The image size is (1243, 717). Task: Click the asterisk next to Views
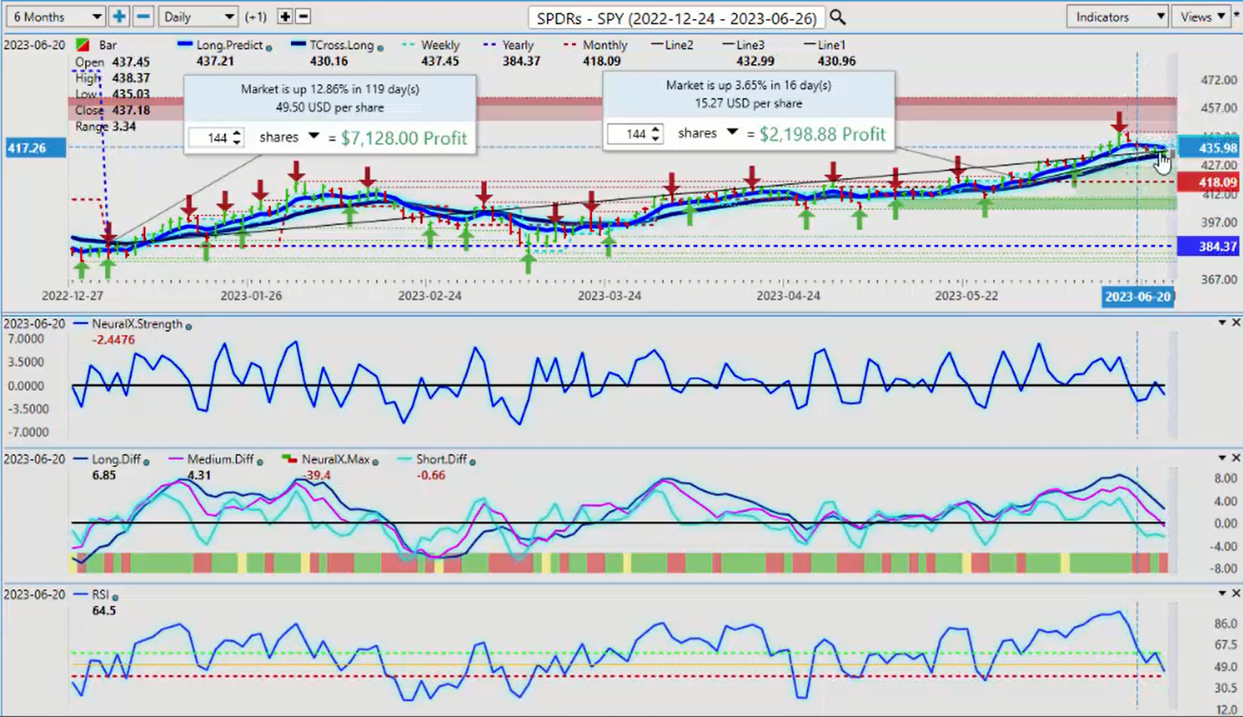point(1236,15)
